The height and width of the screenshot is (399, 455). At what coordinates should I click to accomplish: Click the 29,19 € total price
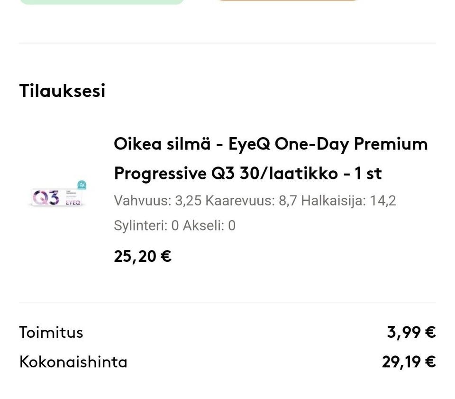click(409, 362)
